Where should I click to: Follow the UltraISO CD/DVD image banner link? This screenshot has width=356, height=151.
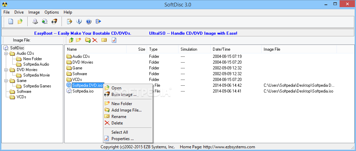pyautogui.click(x=193, y=33)
